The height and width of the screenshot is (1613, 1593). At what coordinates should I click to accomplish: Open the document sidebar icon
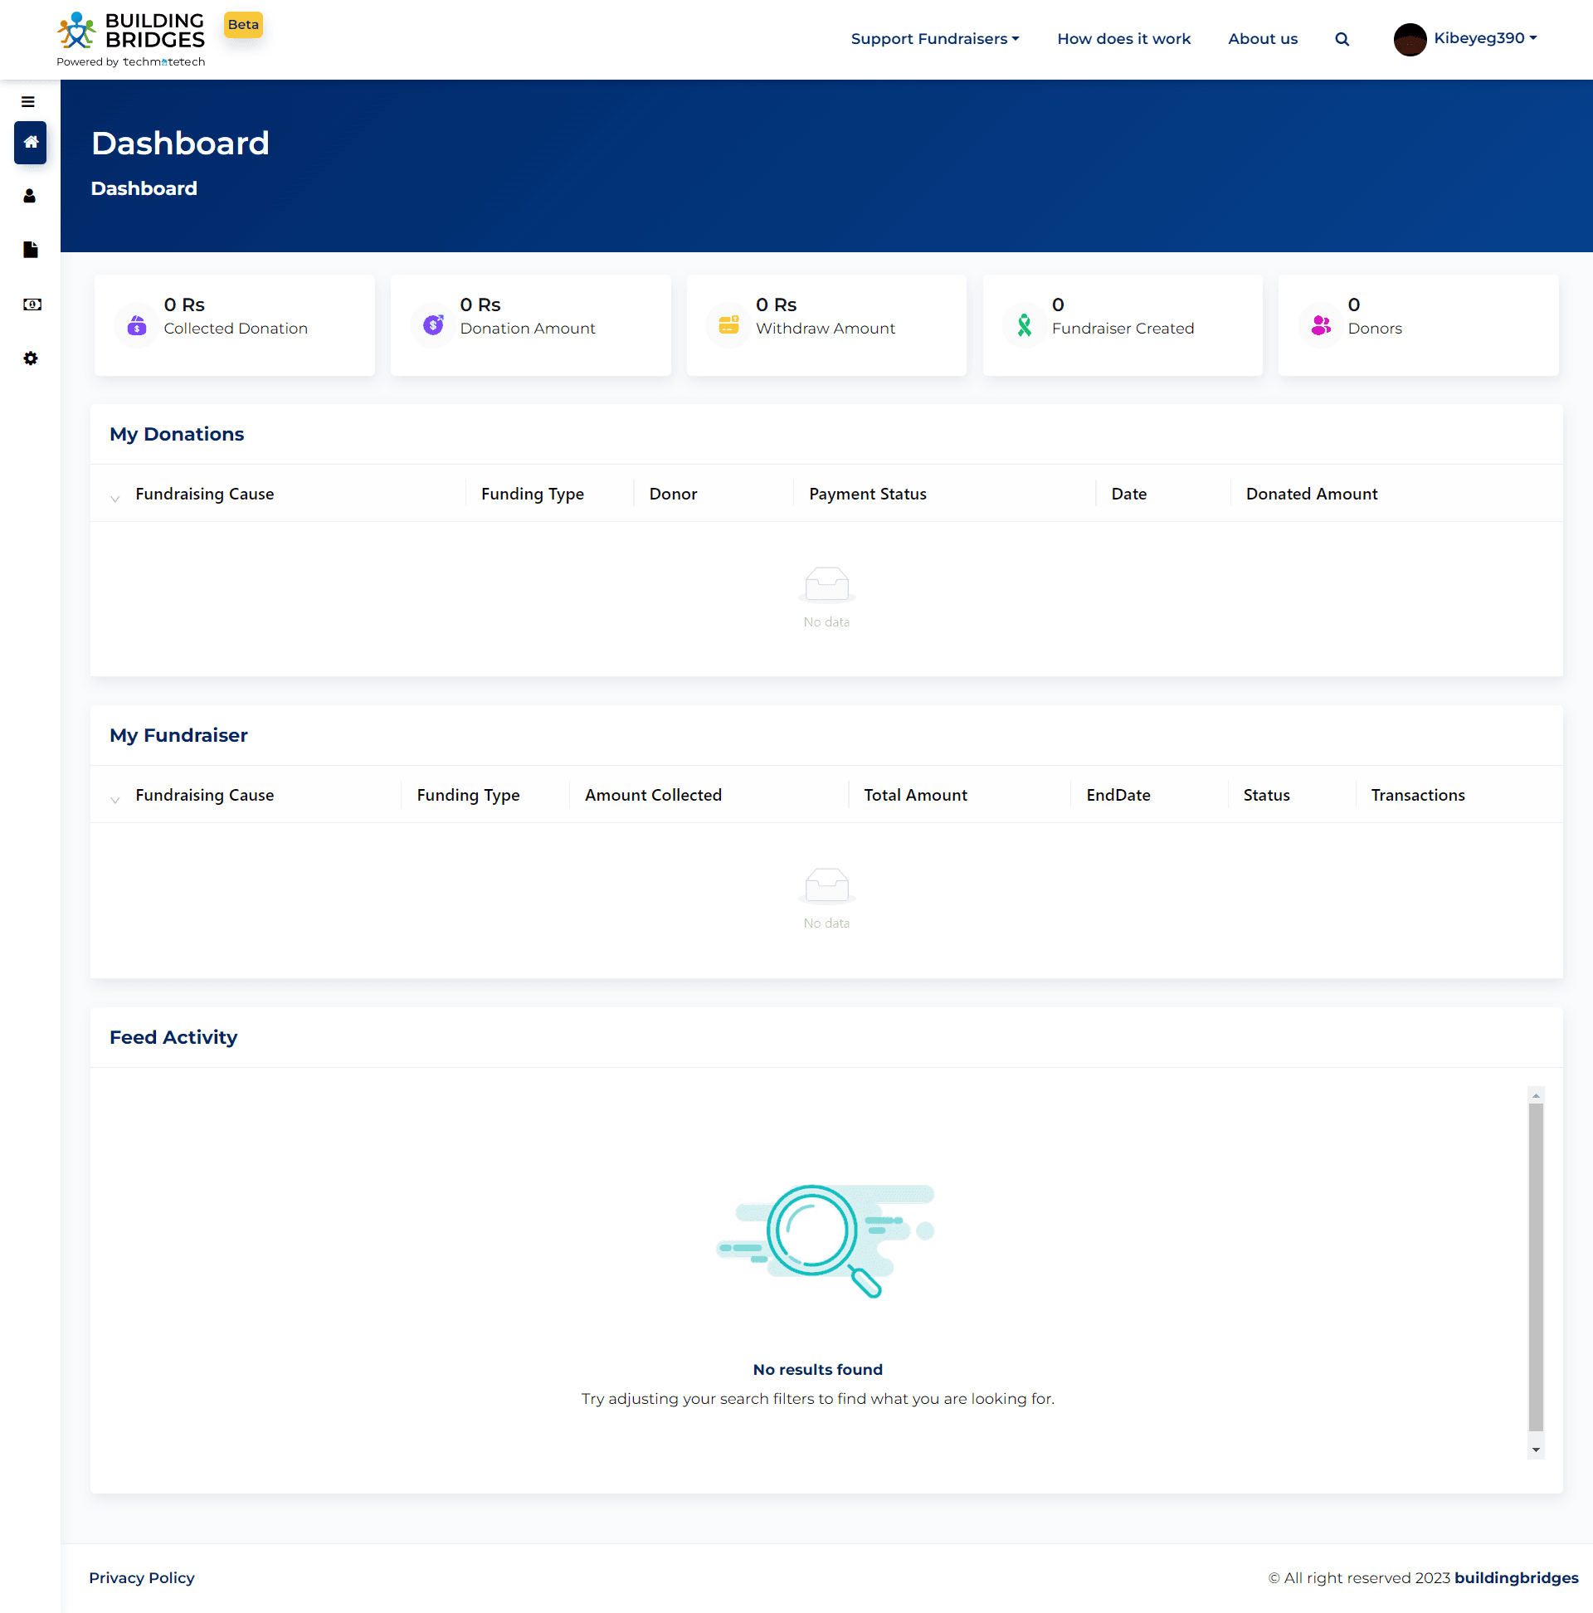30,250
